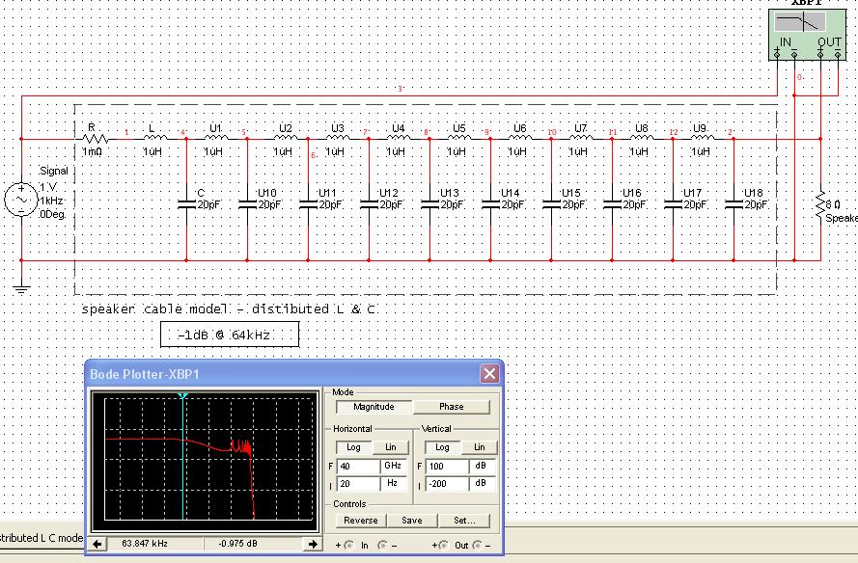Open Horizontal final frequency GHz unit field
Viewport: 858px width, 563px height.
394,467
